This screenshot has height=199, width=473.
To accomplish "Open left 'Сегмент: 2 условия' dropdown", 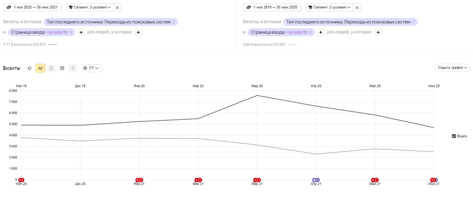I will pyautogui.click(x=90, y=7).
